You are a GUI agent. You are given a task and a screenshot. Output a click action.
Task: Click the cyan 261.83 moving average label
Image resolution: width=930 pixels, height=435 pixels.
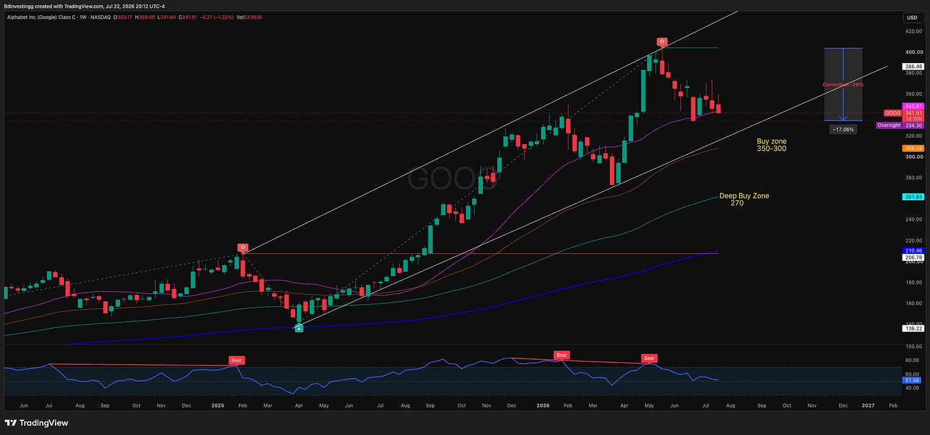(x=914, y=197)
